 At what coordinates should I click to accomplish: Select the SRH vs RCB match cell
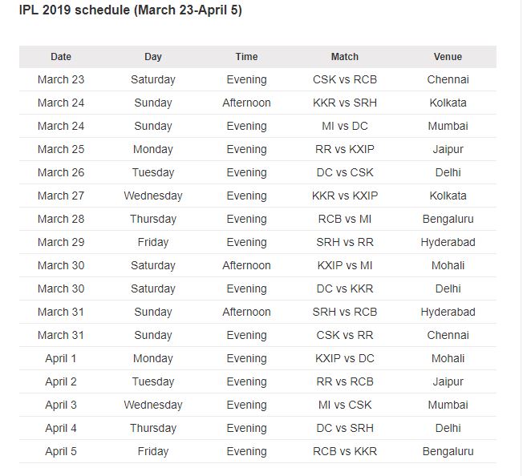[345, 312]
